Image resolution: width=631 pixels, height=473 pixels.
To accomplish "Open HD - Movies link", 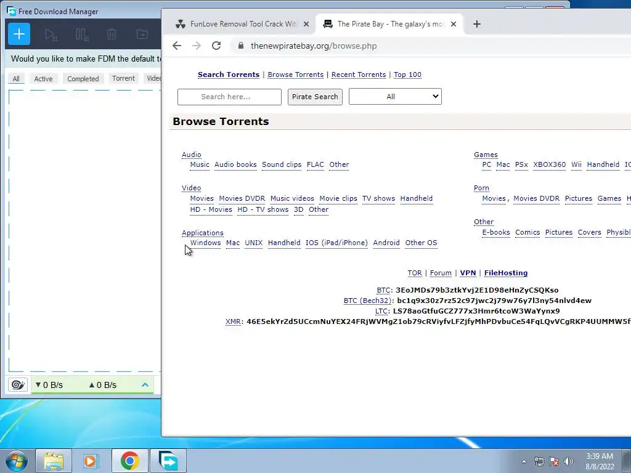I will (211, 209).
